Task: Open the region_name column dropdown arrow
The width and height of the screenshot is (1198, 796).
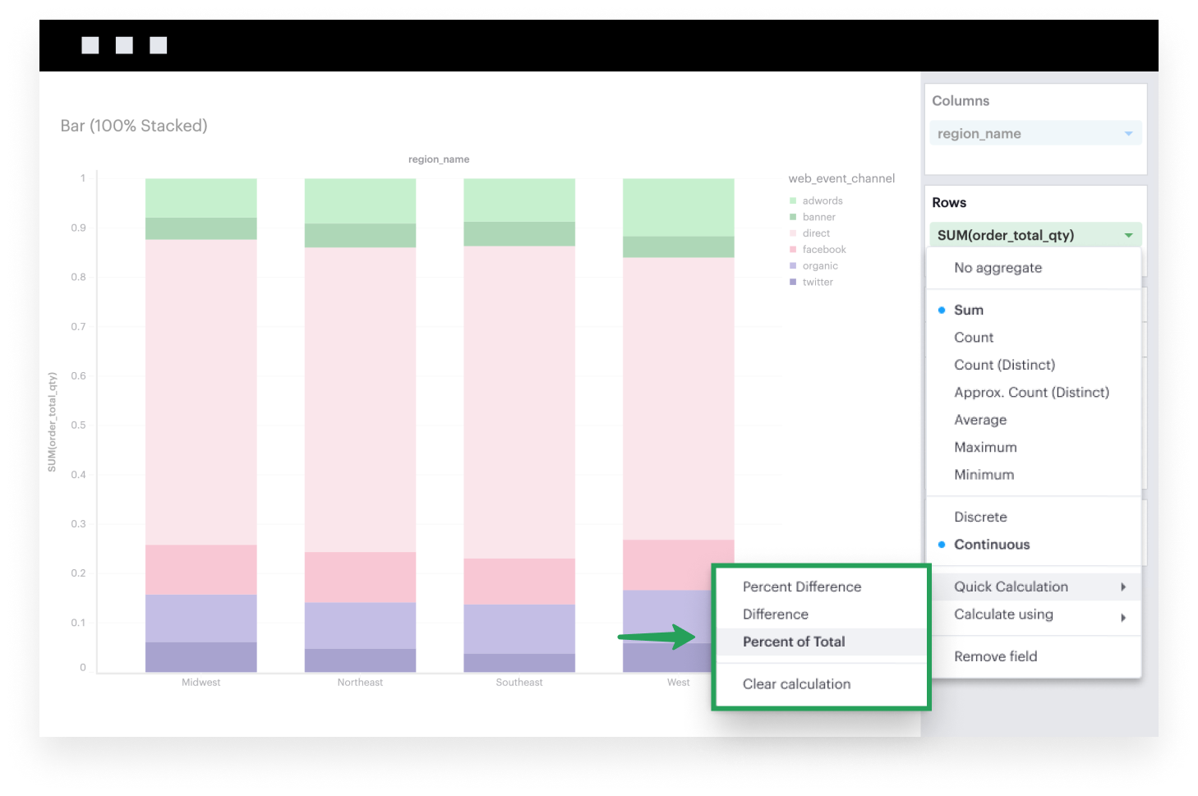Action: 1128,134
